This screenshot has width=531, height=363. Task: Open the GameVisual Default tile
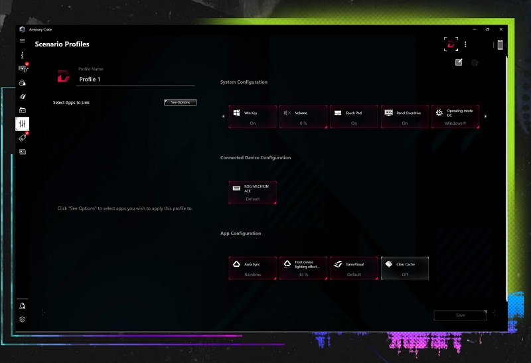(x=354, y=268)
